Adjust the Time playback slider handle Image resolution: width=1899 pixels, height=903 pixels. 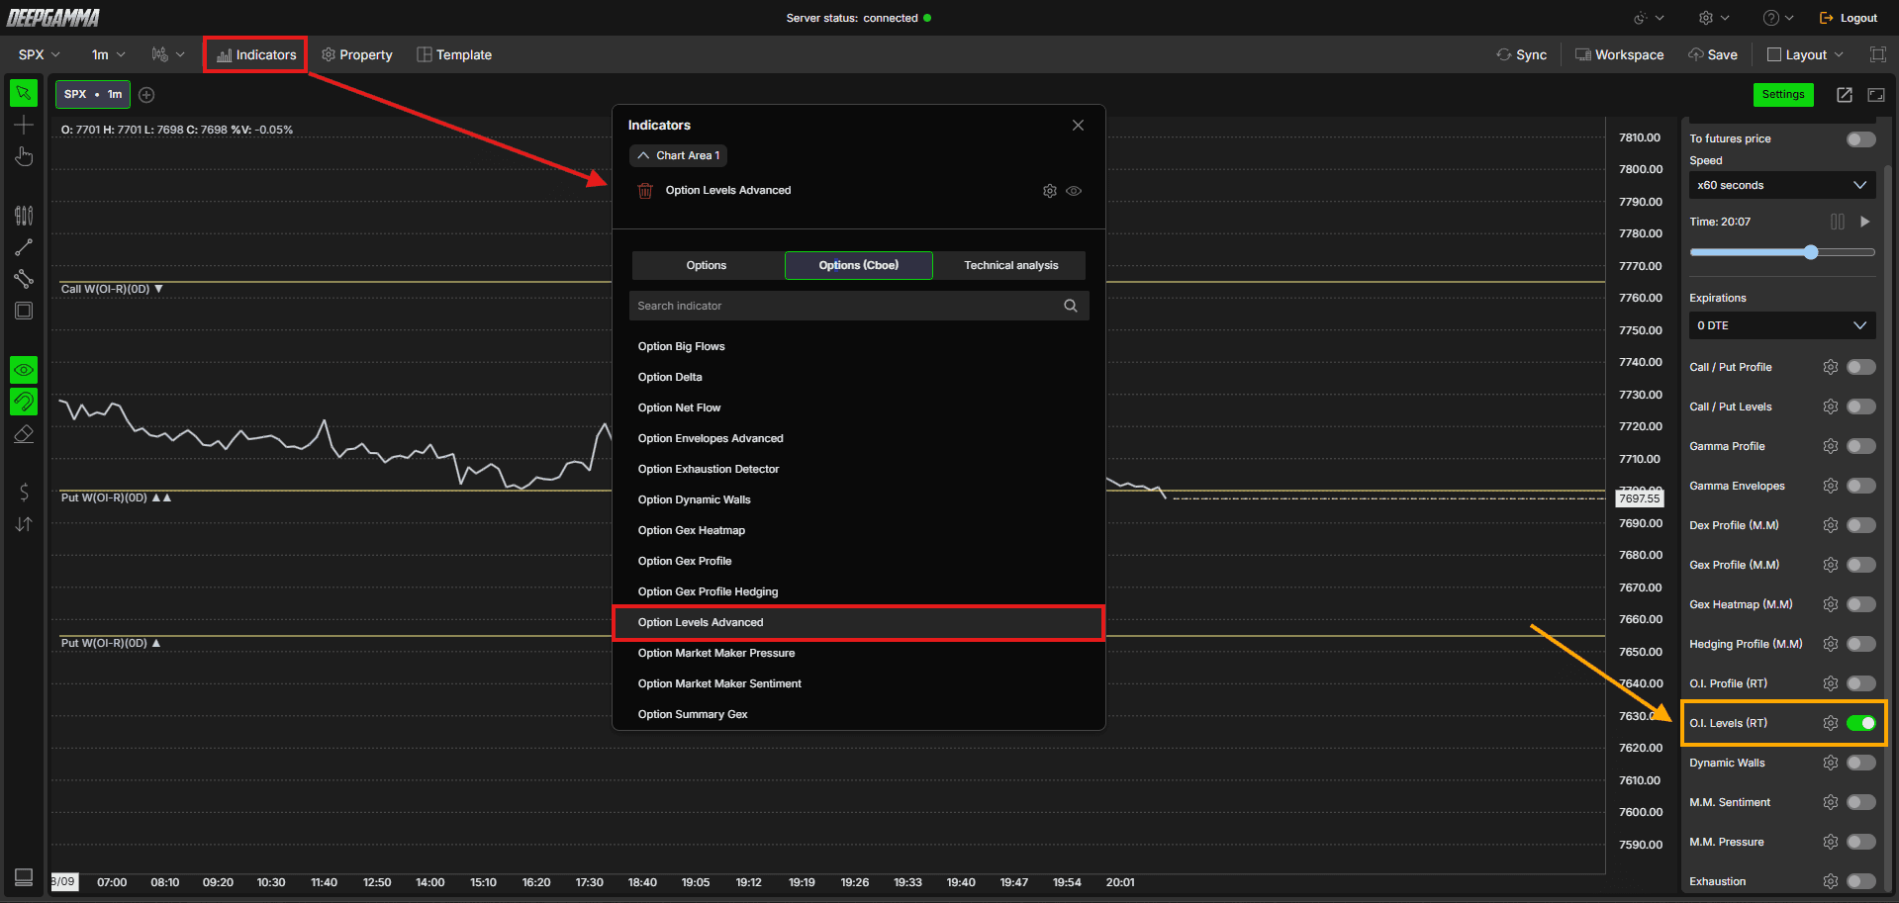1811,252
